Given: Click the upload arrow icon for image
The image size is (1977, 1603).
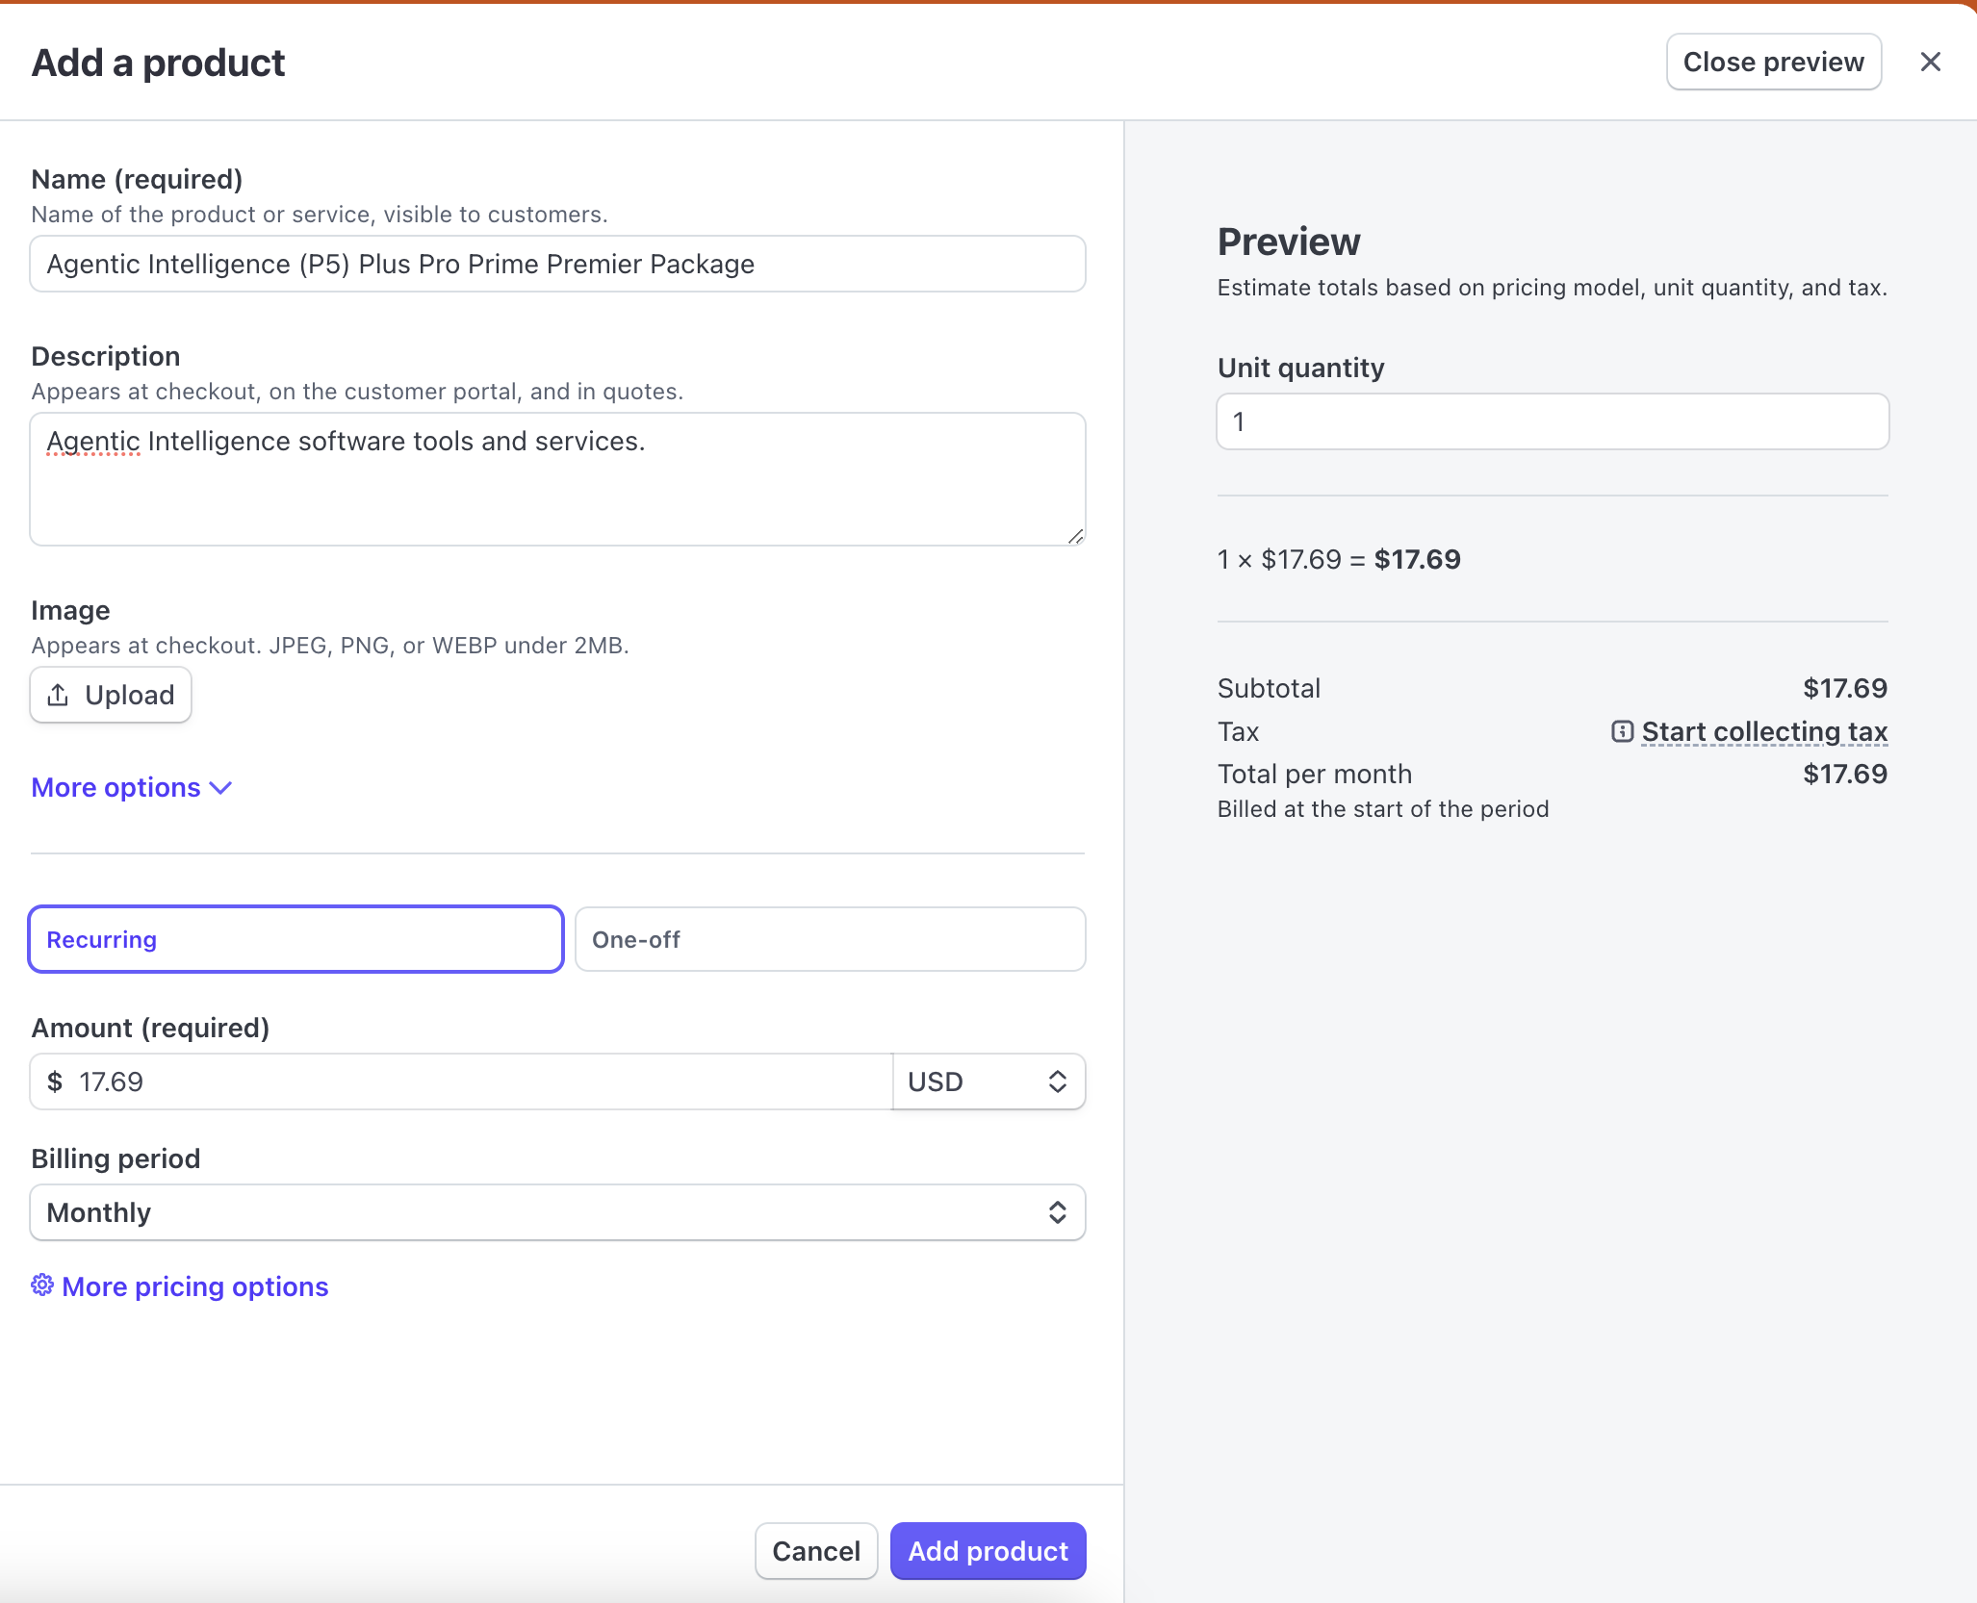Looking at the screenshot, I should point(58,694).
